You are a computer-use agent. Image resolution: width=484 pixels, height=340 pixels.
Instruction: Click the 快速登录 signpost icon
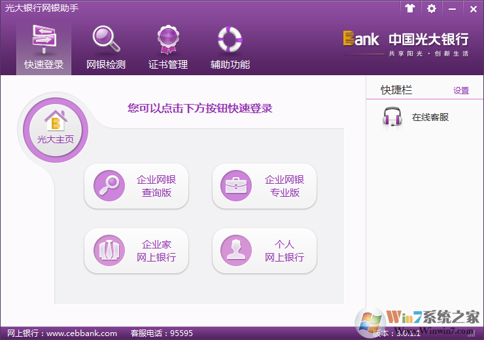(x=43, y=39)
